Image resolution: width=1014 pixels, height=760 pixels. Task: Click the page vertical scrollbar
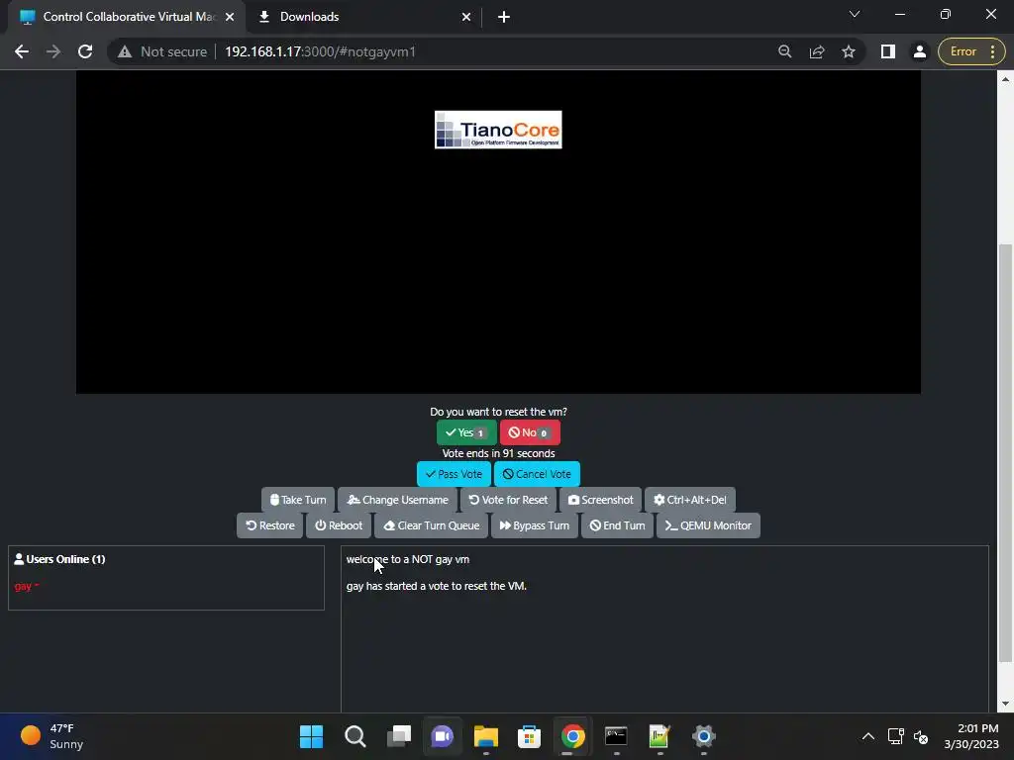[x=1005, y=452]
